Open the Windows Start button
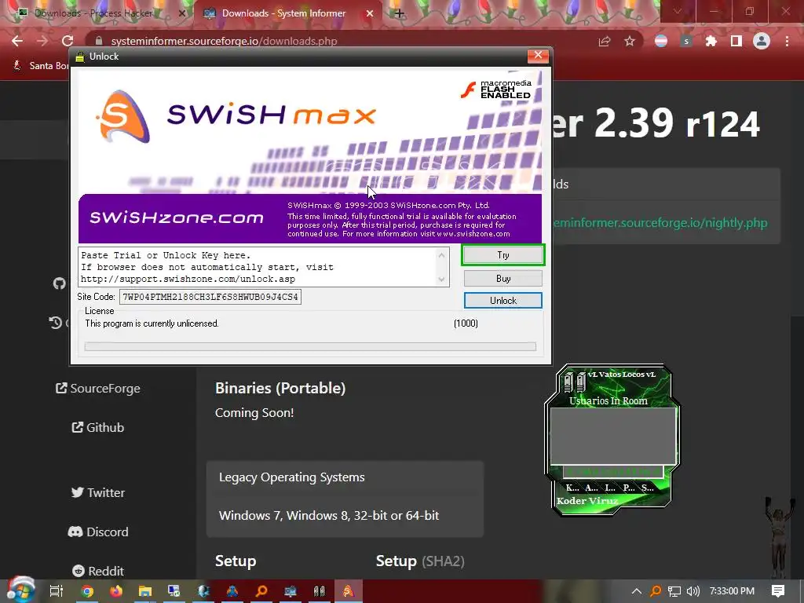Image resolution: width=804 pixels, height=603 pixels. [20, 590]
